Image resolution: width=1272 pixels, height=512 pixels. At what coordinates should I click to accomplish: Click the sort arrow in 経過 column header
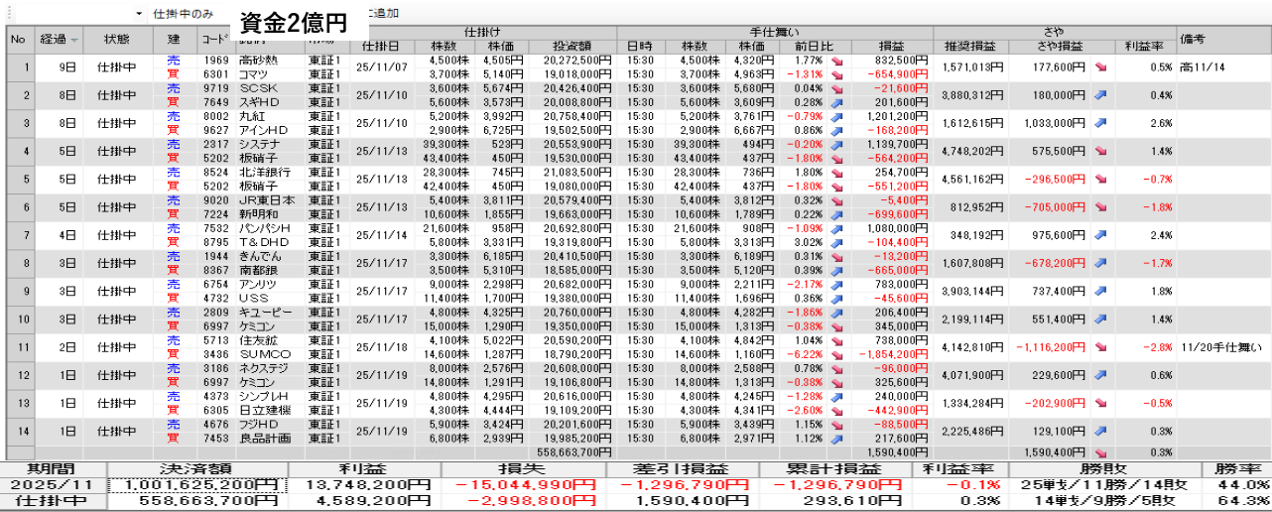click(74, 41)
